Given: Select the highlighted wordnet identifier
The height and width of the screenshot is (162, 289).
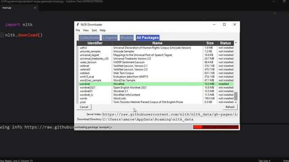Looking at the screenshot, I should point(85,84).
